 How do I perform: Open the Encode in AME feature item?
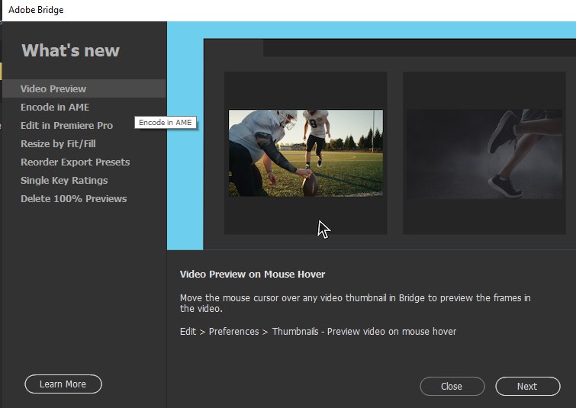click(55, 107)
